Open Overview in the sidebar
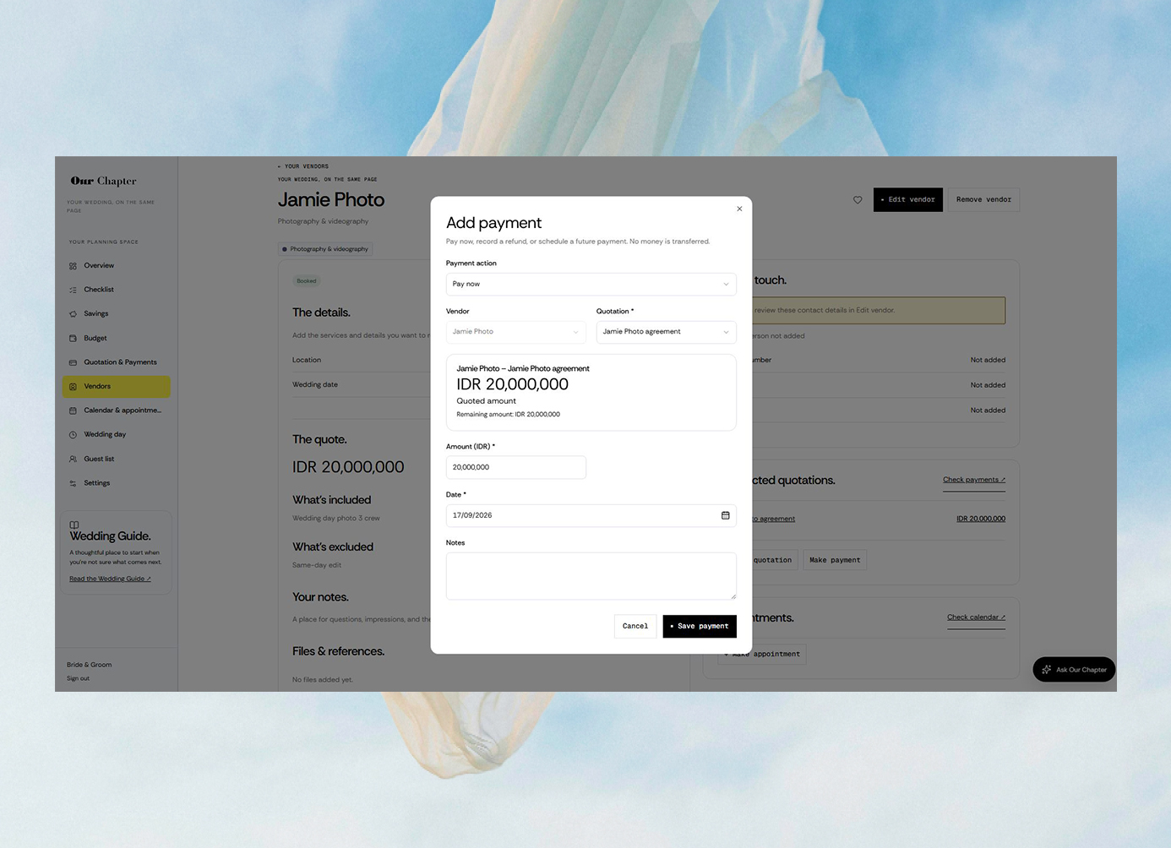This screenshot has height=848, width=1171. (x=116, y=266)
